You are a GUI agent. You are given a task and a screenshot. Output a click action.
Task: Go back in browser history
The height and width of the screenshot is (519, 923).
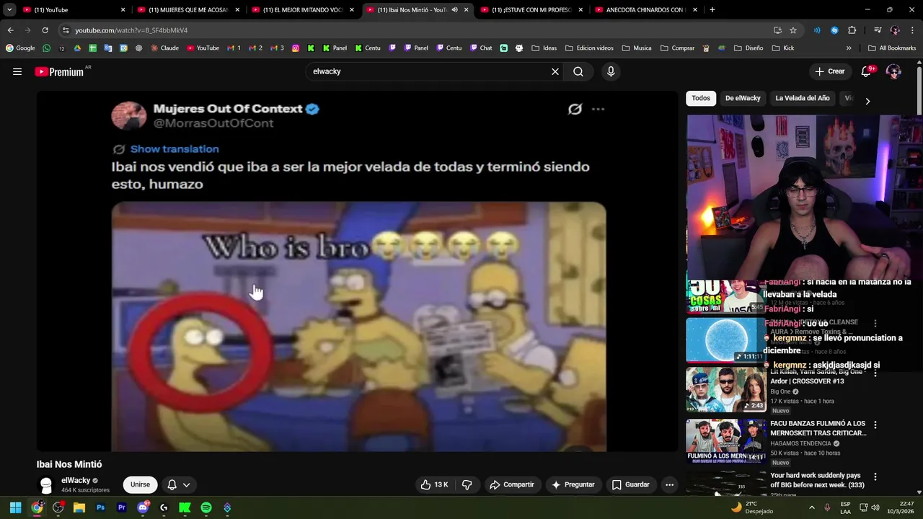point(10,30)
